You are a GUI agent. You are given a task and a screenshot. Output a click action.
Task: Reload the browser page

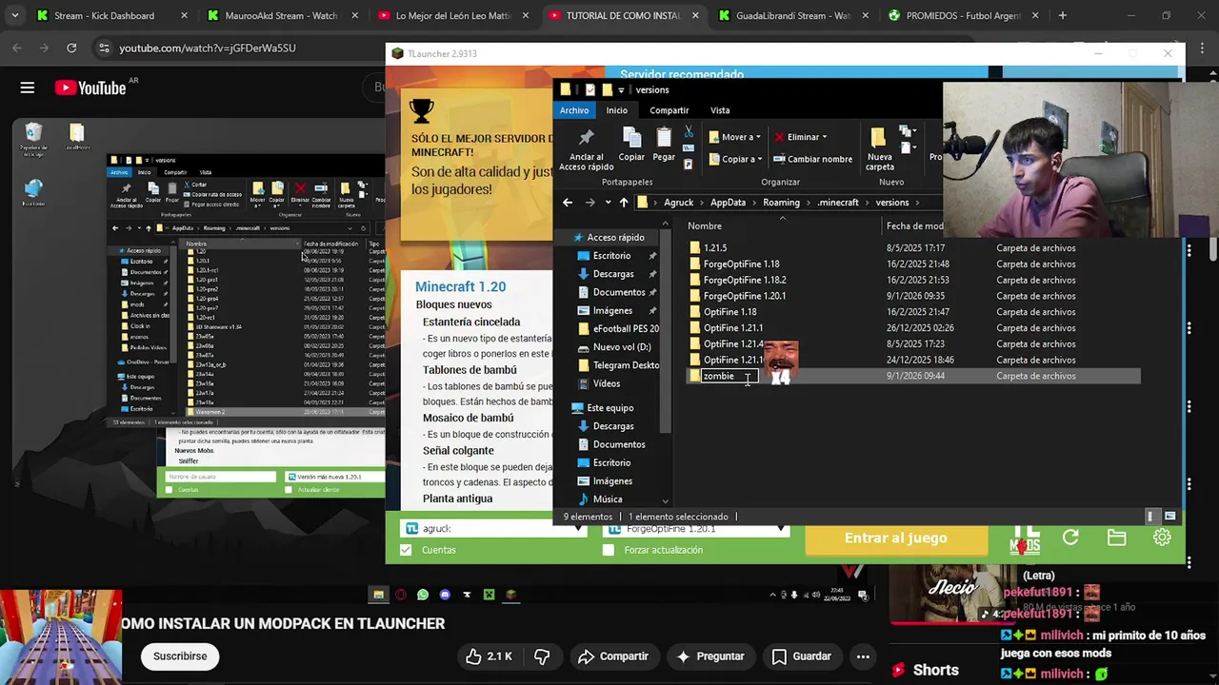pyautogui.click(x=71, y=48)
